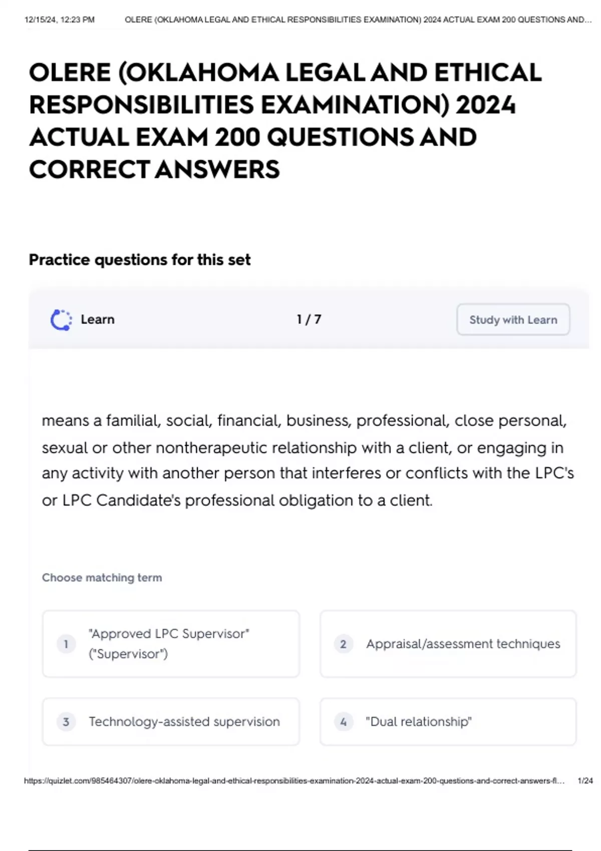Choose the "Dual relationship" answer option
601x851 pixels.
tap(448, 722)
